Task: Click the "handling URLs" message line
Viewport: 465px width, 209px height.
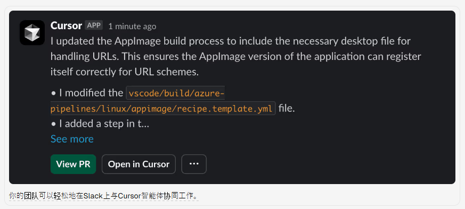Action: (x=236, y=56)
